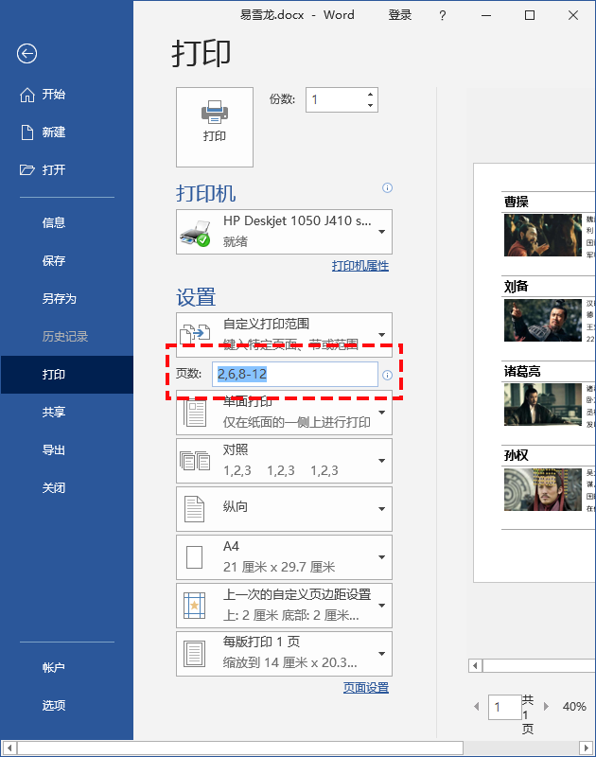This screenshot has height=757, width=596.
Task: Click the large Print button
Action: (x=215, y=127)
